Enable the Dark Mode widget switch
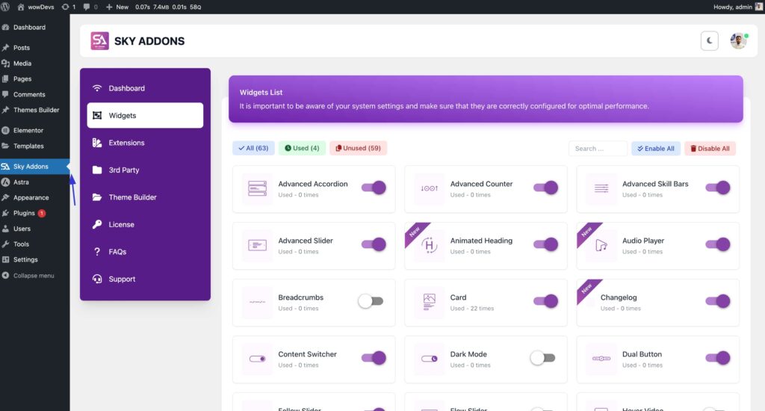 click(x=543, y=358)
